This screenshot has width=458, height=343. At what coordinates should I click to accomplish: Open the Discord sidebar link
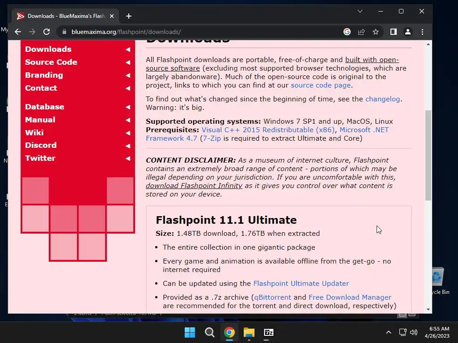pyautogui.click(x=41, y=145)
